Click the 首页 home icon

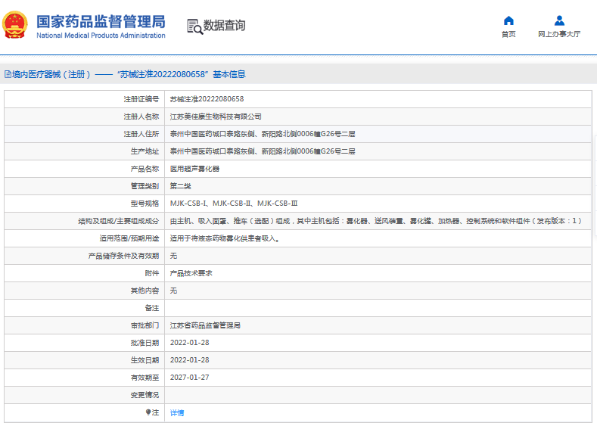point(508,20)
